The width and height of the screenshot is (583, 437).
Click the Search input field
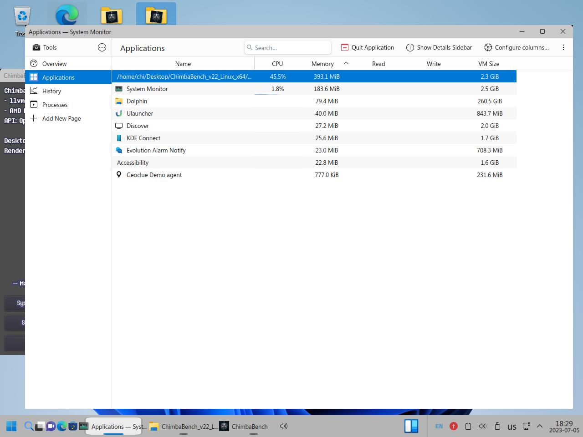[x=289, y=48]
